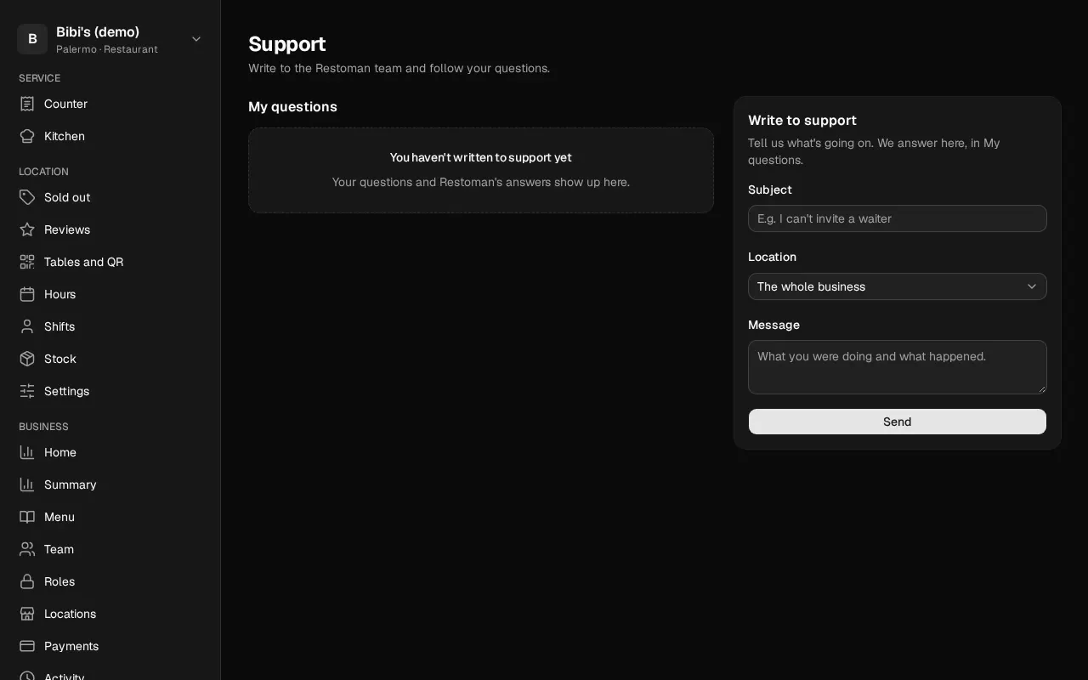Click 'You haven't written to support yet' text

pos(481,157)
